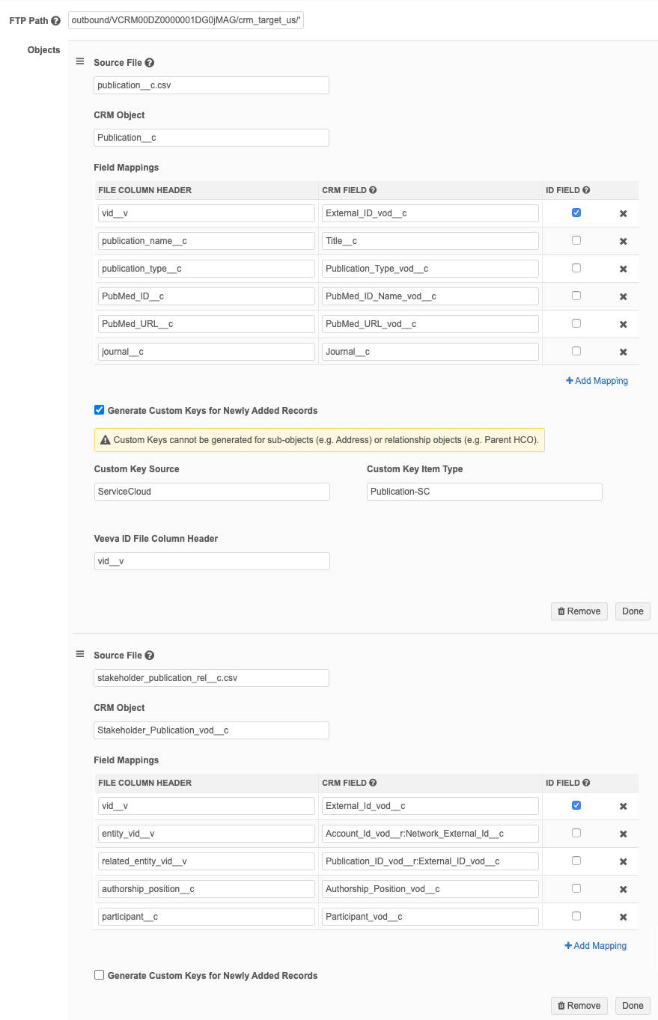Click the Custom Key Item Type field
Viewport: 658px width, 1020px height.
tap(484, 492)
